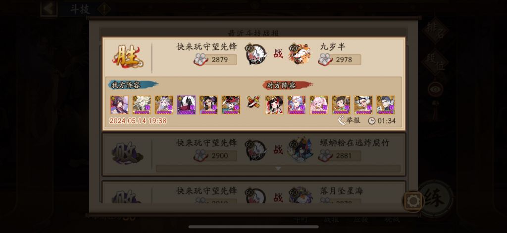Select first shikigami in 我方阵容
The image size is (507, 233).
[x=119, y=105]
